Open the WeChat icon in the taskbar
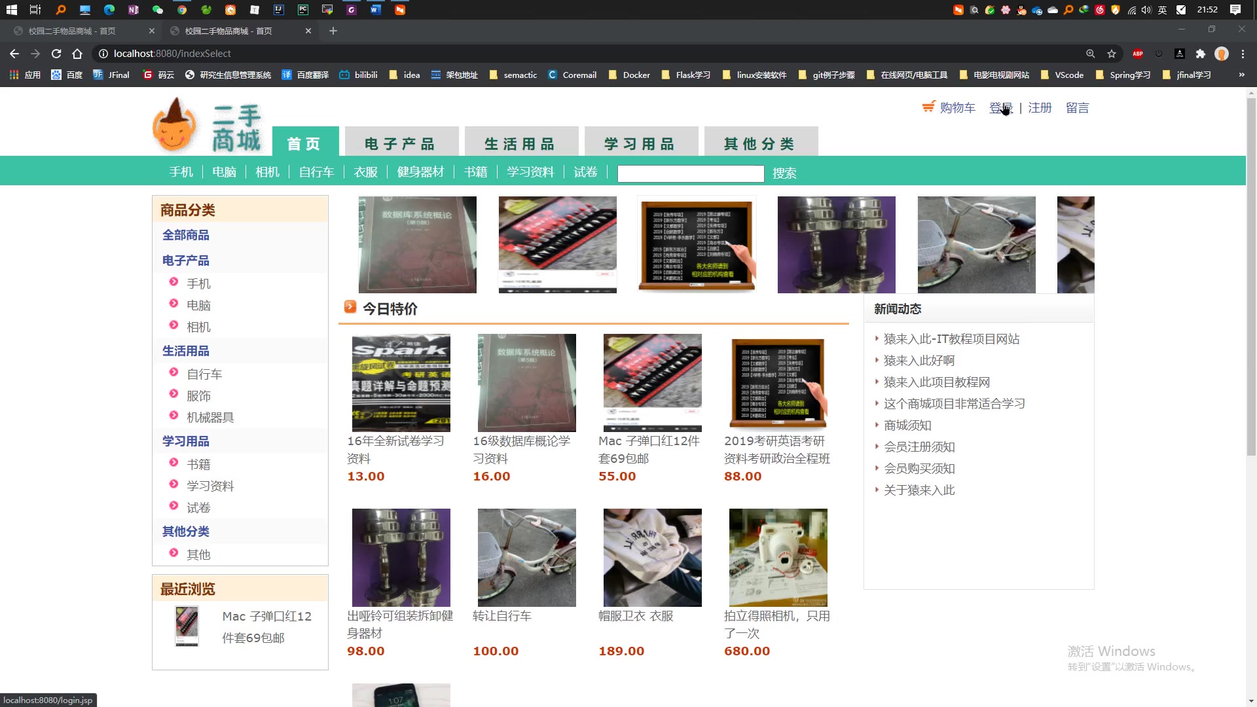1257x707 pixels. 158,10
